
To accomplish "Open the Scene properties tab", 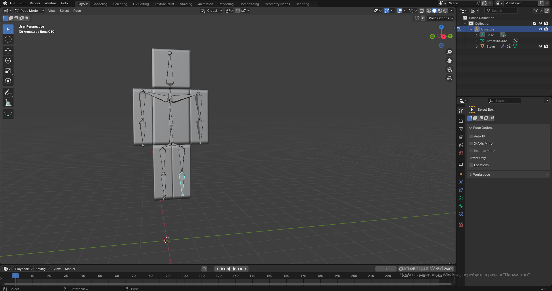I will coord(461,145).
